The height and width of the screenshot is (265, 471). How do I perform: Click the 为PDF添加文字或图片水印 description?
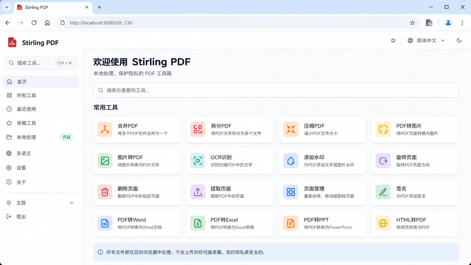[329, 165]
